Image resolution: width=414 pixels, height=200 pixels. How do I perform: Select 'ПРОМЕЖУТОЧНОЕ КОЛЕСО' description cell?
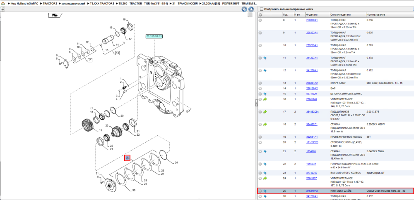point(346,137)
